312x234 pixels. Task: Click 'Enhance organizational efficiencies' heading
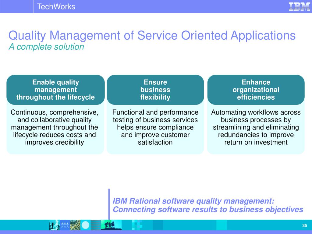tap(256, 90)
